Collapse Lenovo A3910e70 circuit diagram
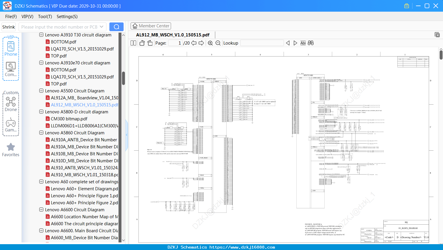This screenshot has width=443, height=250. coord(41,63)
